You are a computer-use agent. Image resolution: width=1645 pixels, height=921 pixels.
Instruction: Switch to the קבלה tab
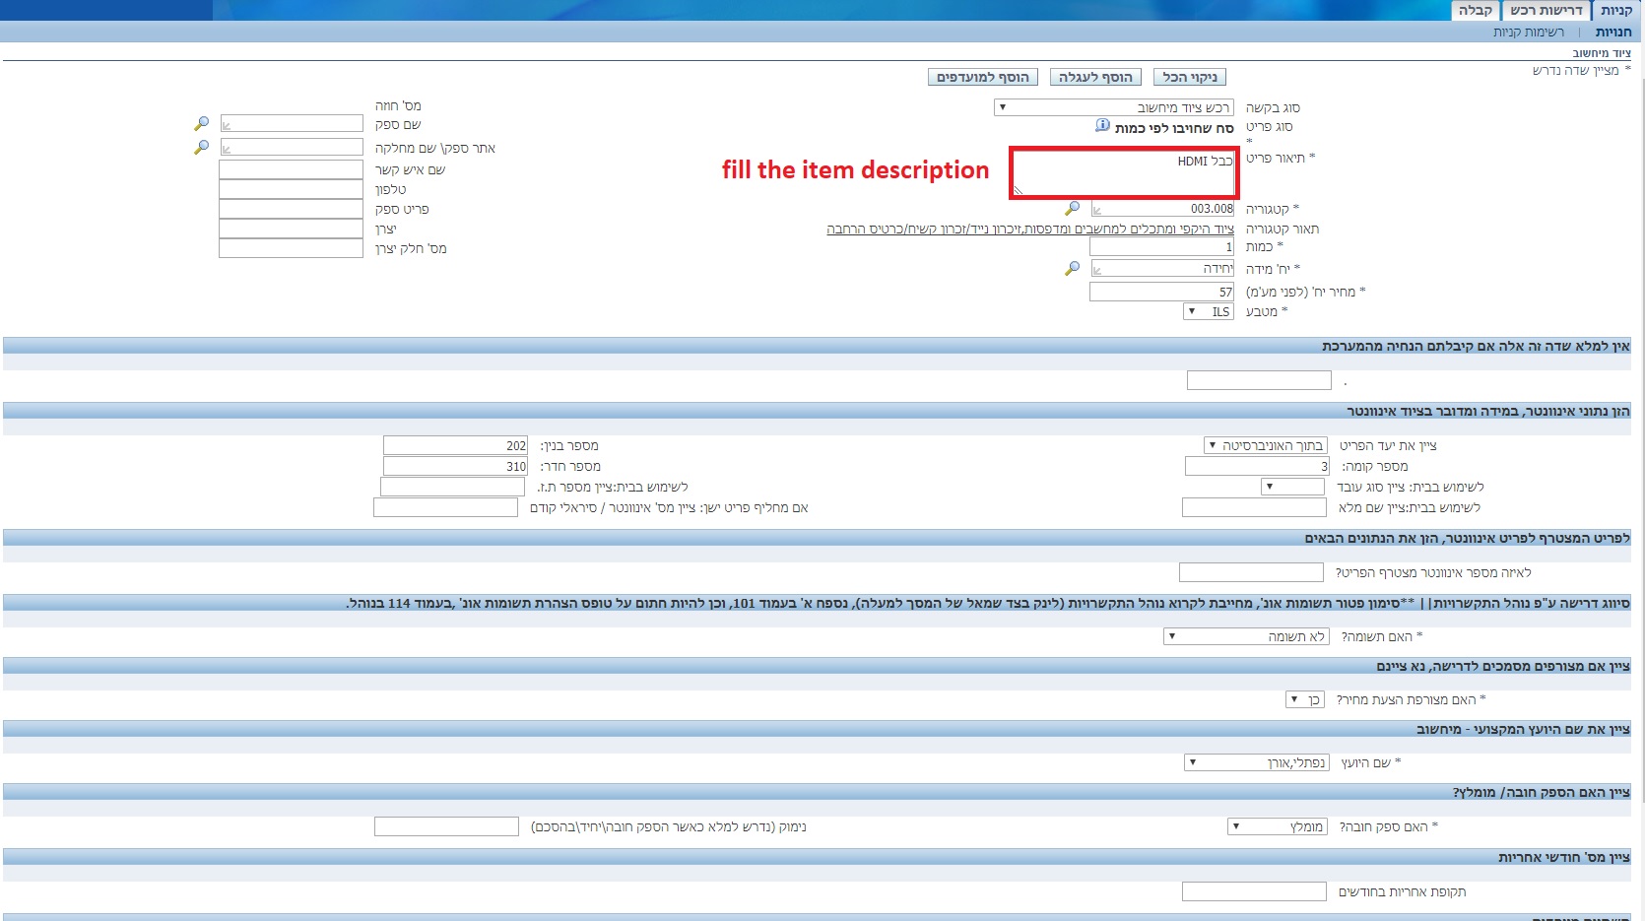pyautogui.click(x=1475, y=11)
